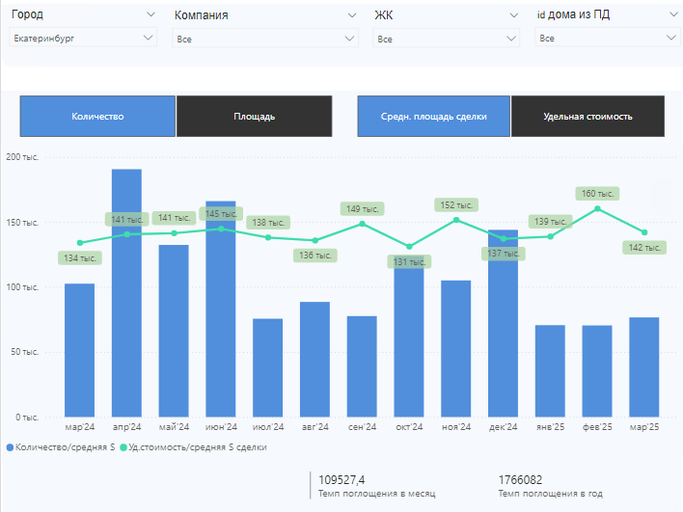This screenshot has width=683, height=512.
Task: Click the blue Количество/средняя S legend marker
Action: pos(10,447)
